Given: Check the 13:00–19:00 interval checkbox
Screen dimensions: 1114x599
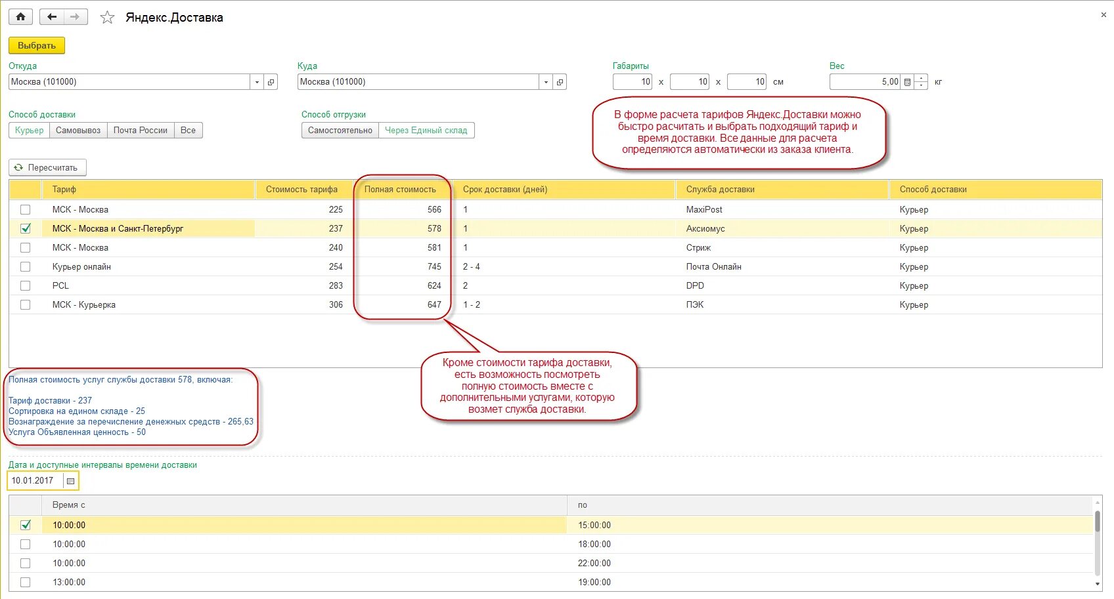Looking at the screenshot, I should pyautogui.click(x=25, y=583).
